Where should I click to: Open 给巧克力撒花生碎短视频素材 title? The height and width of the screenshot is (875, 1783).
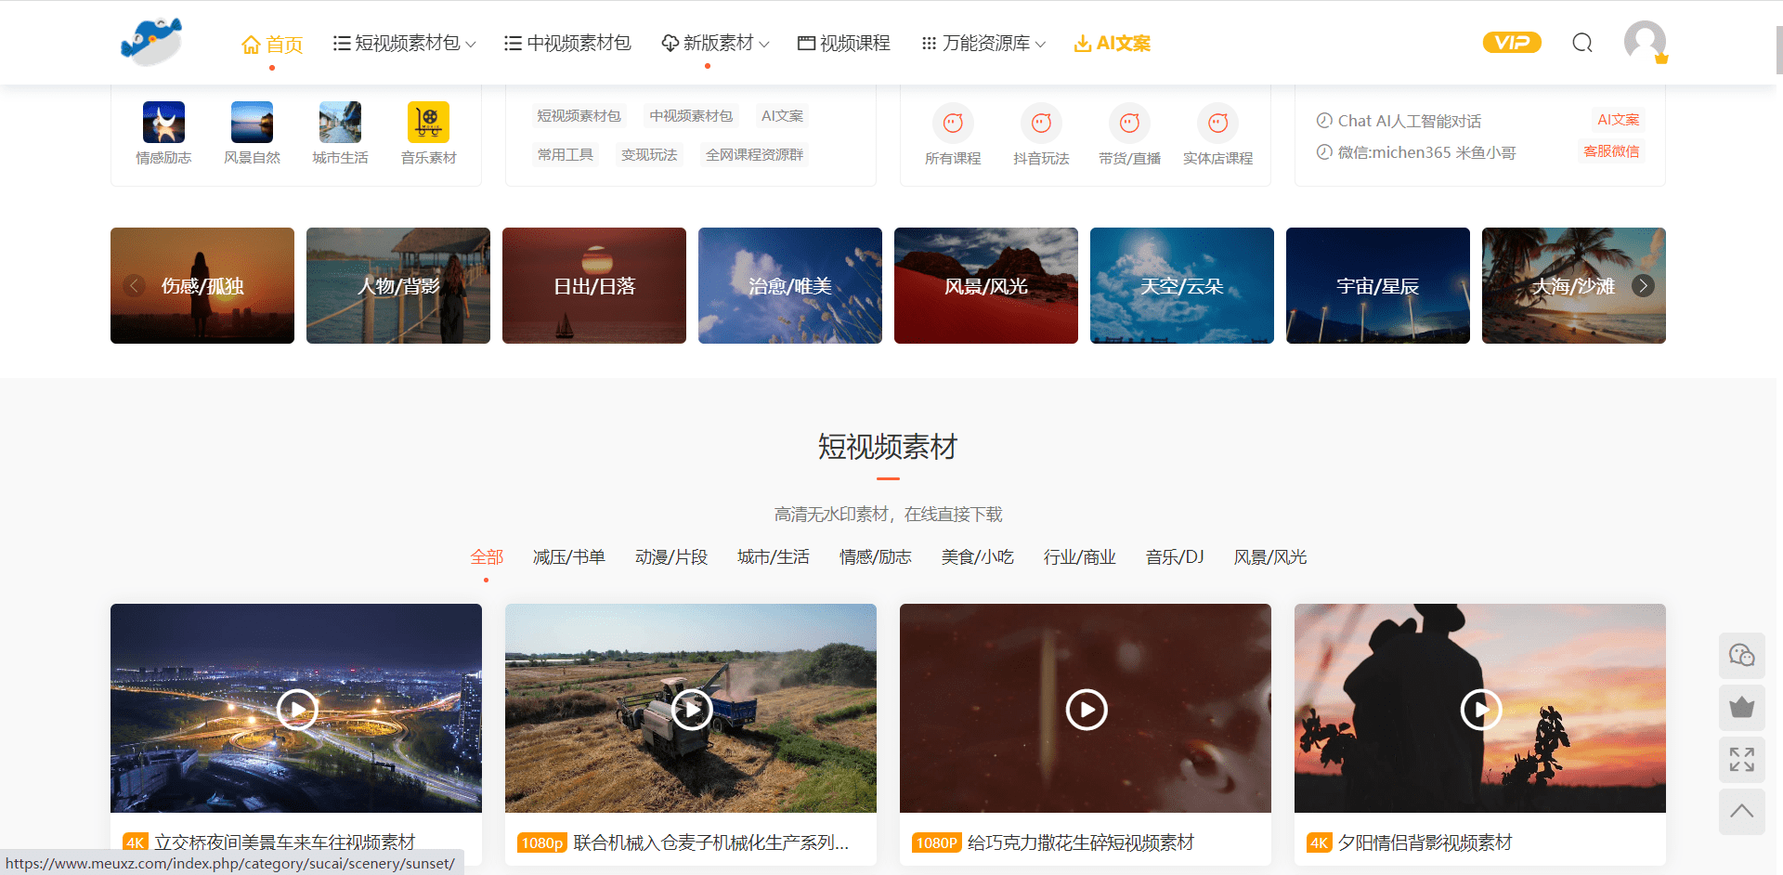click(x=1081, y=842)
